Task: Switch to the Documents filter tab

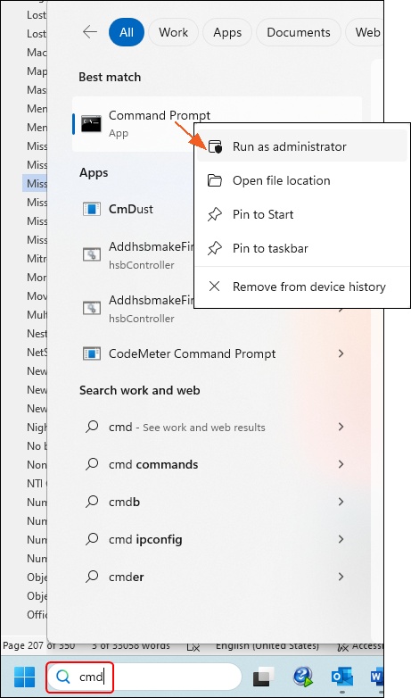Action: tap(299, 32)
